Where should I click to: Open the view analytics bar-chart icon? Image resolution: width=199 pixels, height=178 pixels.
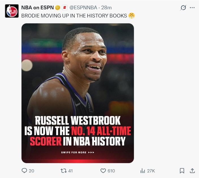tap(143, 171)
